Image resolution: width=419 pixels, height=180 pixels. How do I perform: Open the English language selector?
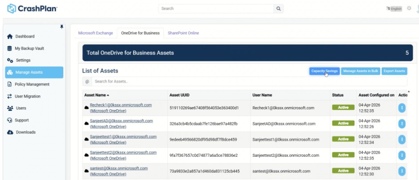coord(394,9)
